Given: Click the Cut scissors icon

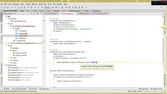Looking at the screenshot, I should 19,7.
